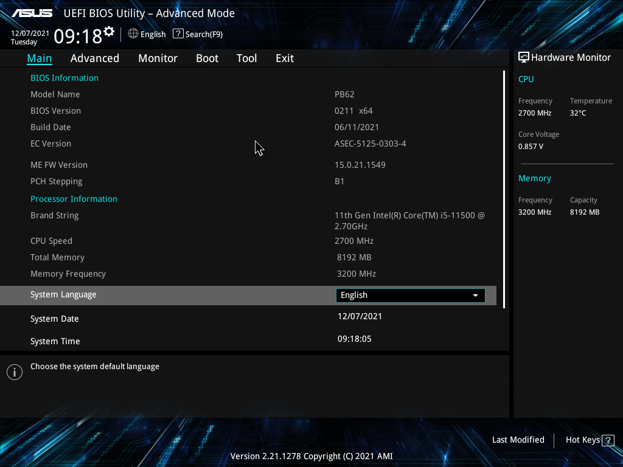Select the System Time value 09:18:05

coord(355,339)
